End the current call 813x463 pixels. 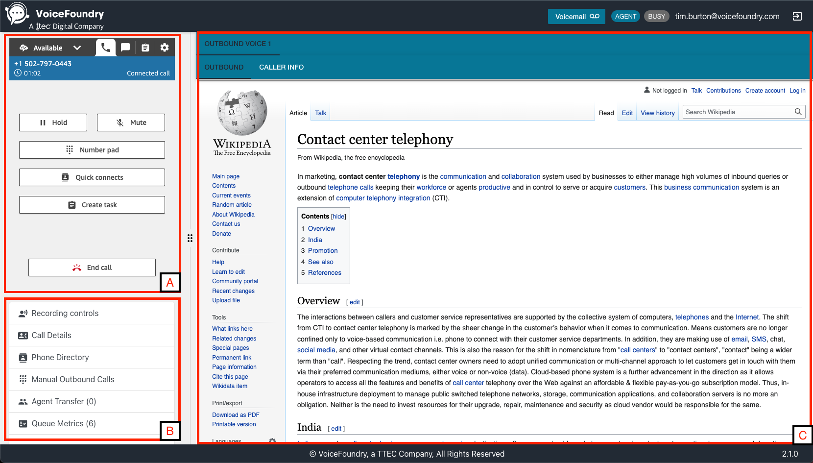[x=92, y=268]
